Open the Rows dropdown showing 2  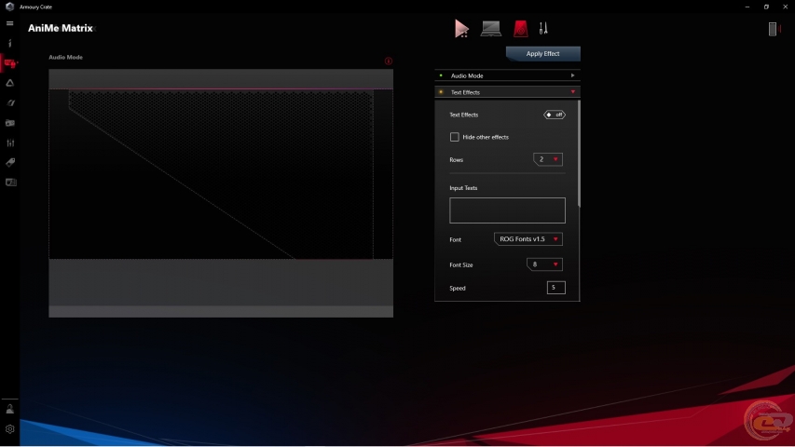coord(548,159)
